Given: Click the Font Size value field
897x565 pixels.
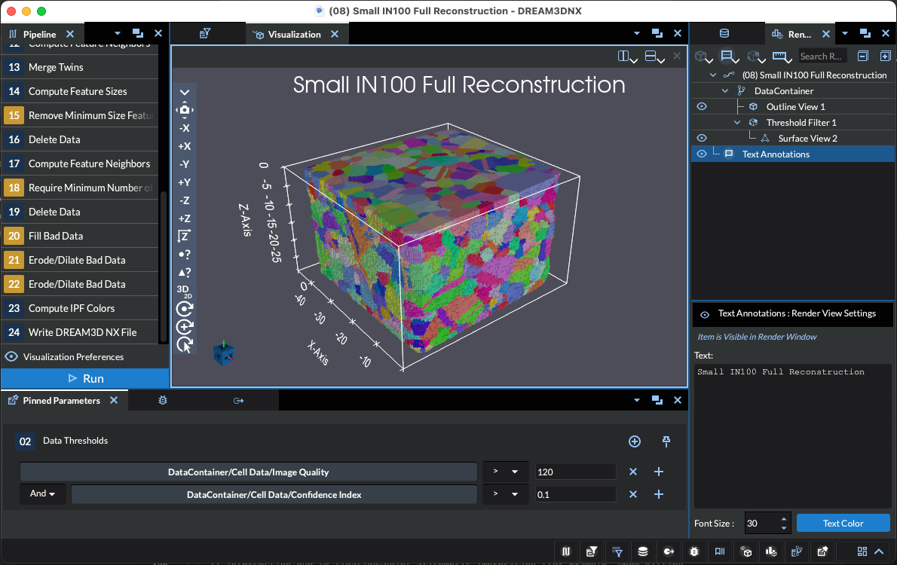Looking at the screenshot, I should tap(761, 524).
